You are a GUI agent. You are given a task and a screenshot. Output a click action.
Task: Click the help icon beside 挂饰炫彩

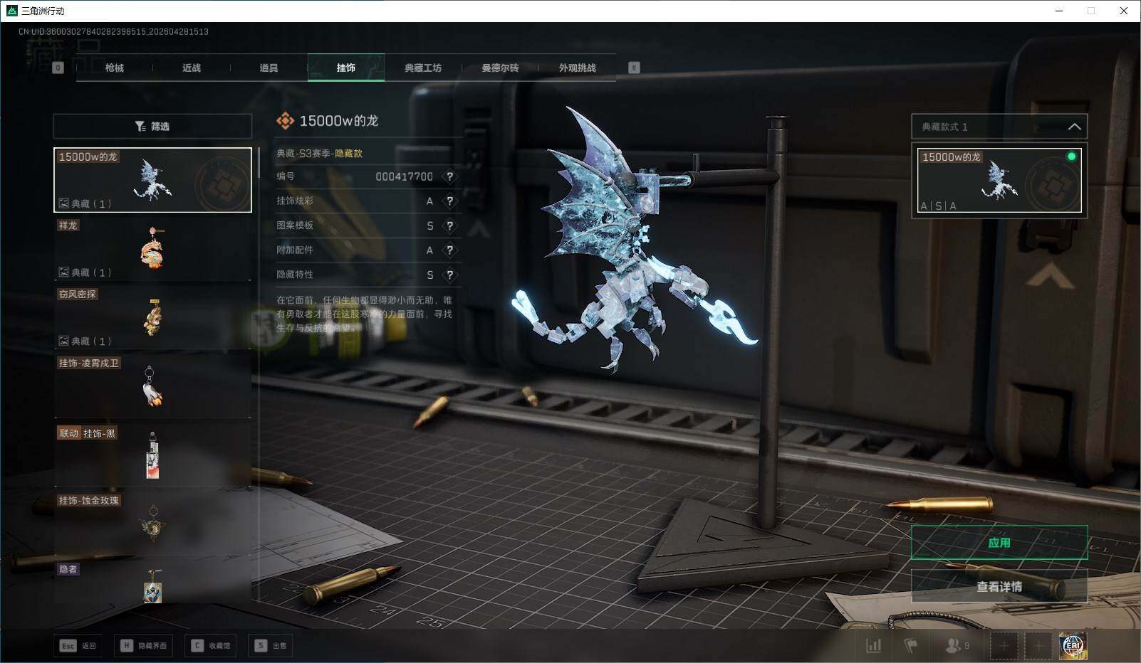click(x=449, y=201)
